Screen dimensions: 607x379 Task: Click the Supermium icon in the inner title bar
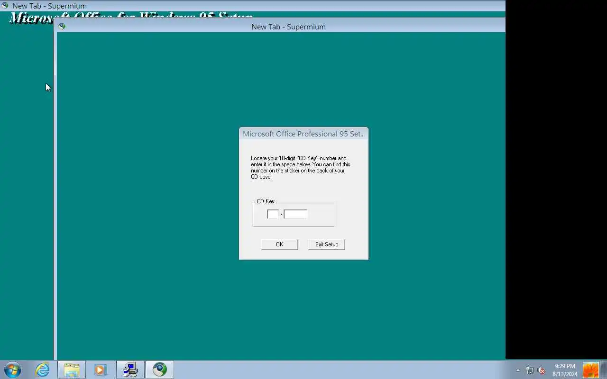[x=62, y=27]
